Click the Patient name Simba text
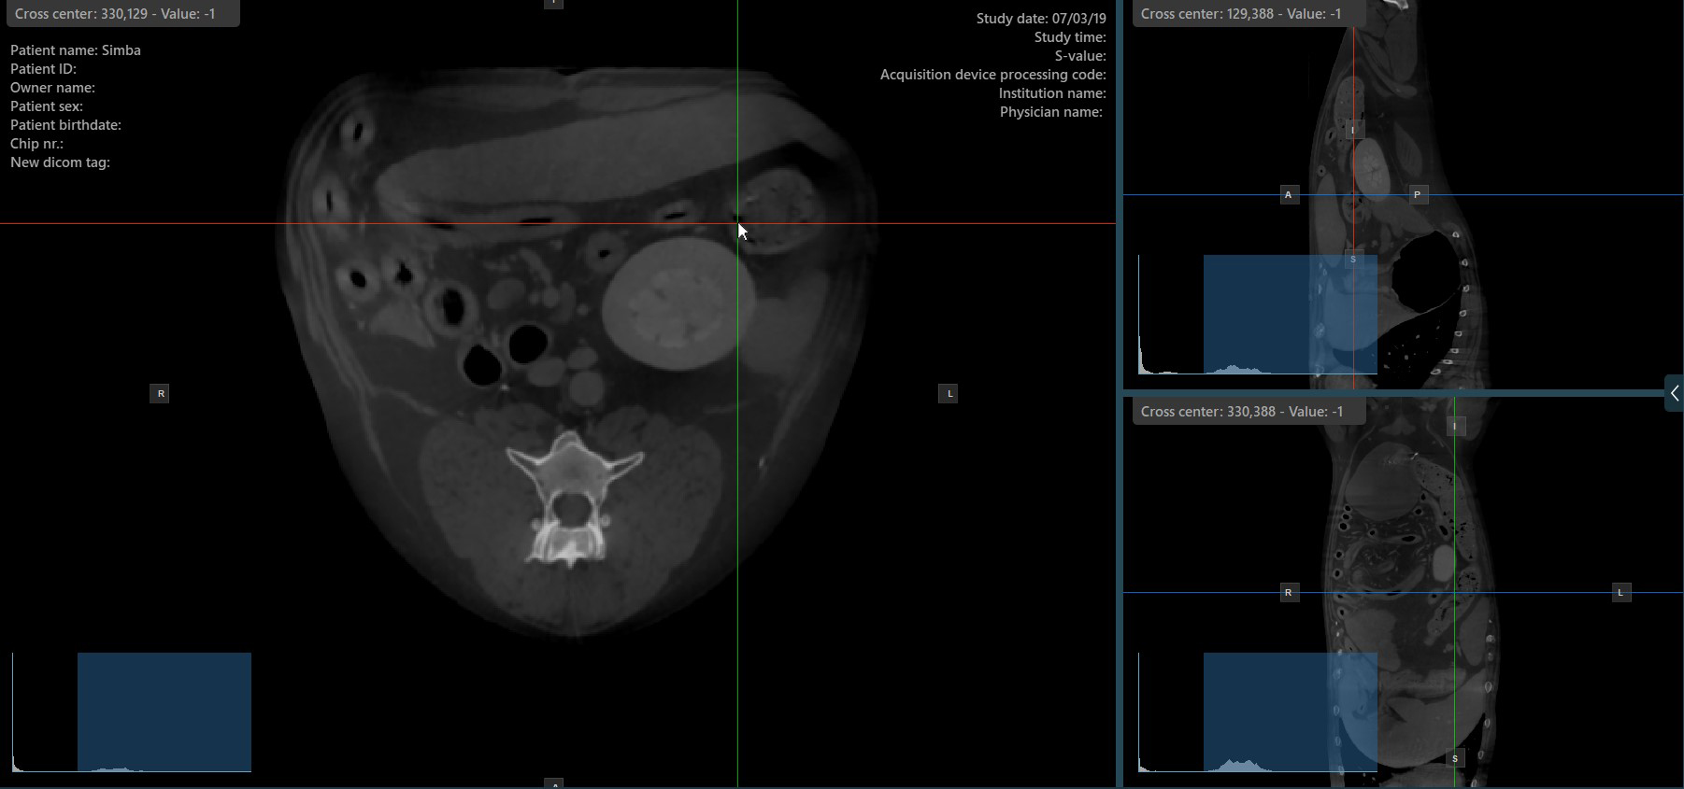The image size is (1684, 789). click(x=76, y=50)
